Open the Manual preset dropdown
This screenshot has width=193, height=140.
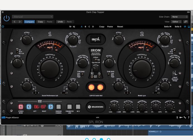coord(32,17)
